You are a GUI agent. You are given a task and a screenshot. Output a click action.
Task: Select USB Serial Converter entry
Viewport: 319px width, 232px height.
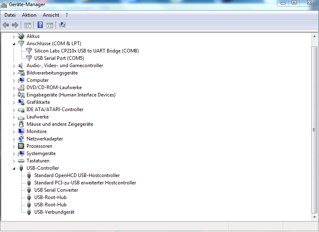pos(56,190)
